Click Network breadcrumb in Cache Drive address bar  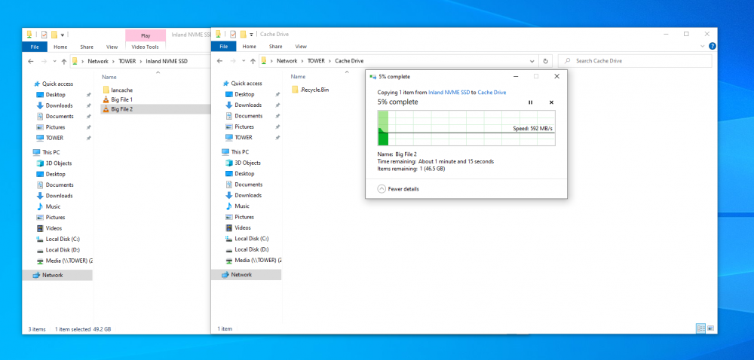[287, 61]
